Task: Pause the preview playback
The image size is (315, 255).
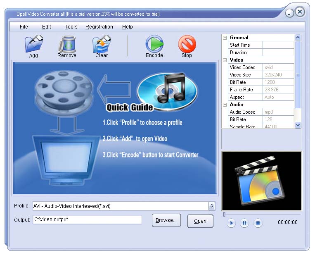Action: (x=244, y=223)
